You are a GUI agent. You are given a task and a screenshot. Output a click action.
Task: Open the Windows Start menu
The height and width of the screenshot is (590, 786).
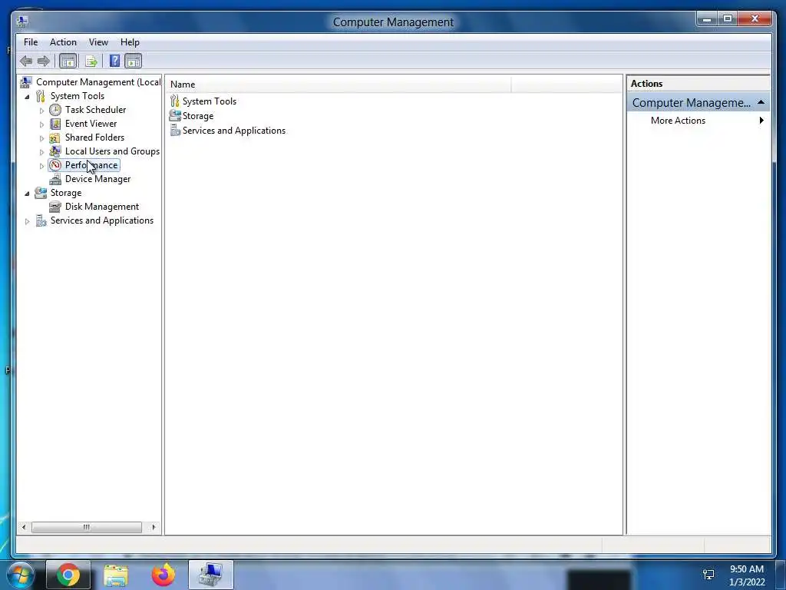point(21,575)
